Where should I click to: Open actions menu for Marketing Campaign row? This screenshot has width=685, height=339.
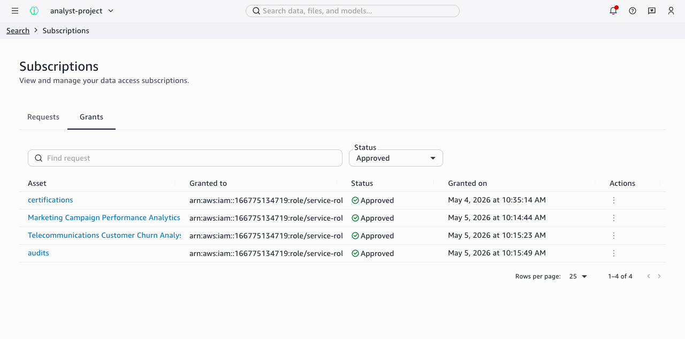click(x=614, y=218)
